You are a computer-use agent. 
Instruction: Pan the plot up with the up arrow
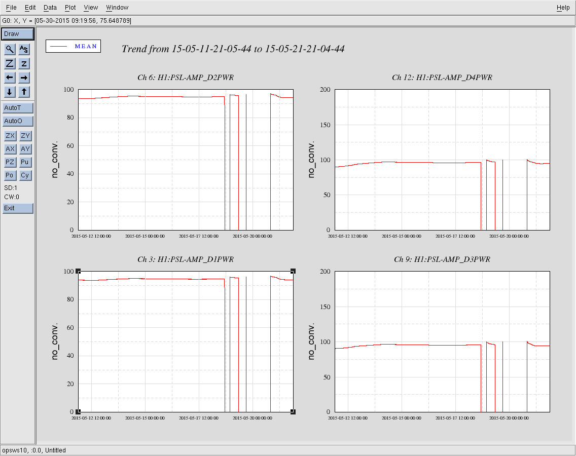[x=24, y=92]
